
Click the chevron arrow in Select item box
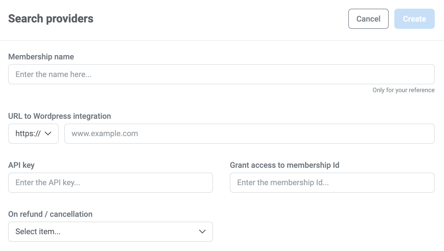point(202,231)
